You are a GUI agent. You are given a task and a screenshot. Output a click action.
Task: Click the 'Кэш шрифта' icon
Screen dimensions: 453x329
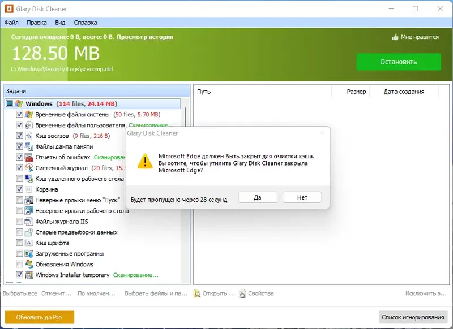click(29, 243)
